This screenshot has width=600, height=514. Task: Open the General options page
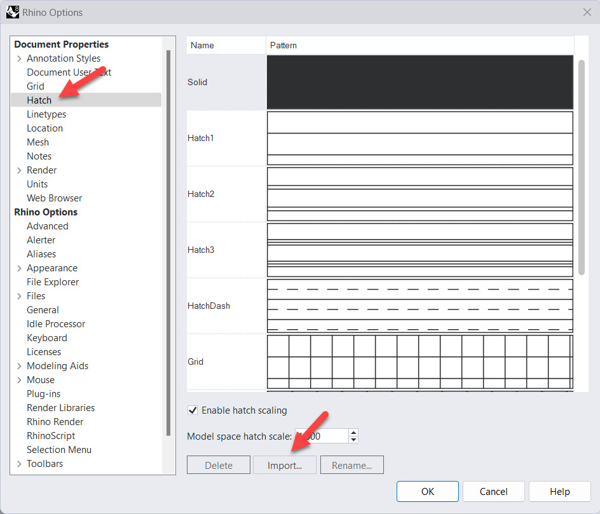pyautogui.click(x=43, y=310)
